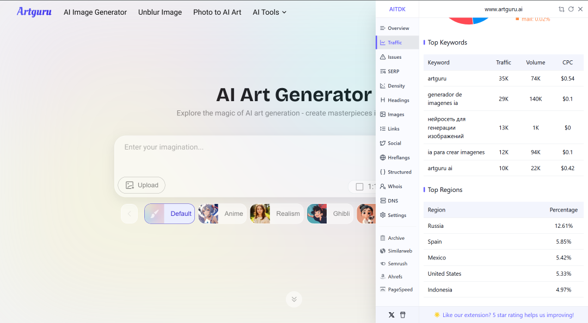The width and height of the screenshot is (588, 323).
Task: Click the X (Twitter) icon at panel bottom
Action: 391,315
